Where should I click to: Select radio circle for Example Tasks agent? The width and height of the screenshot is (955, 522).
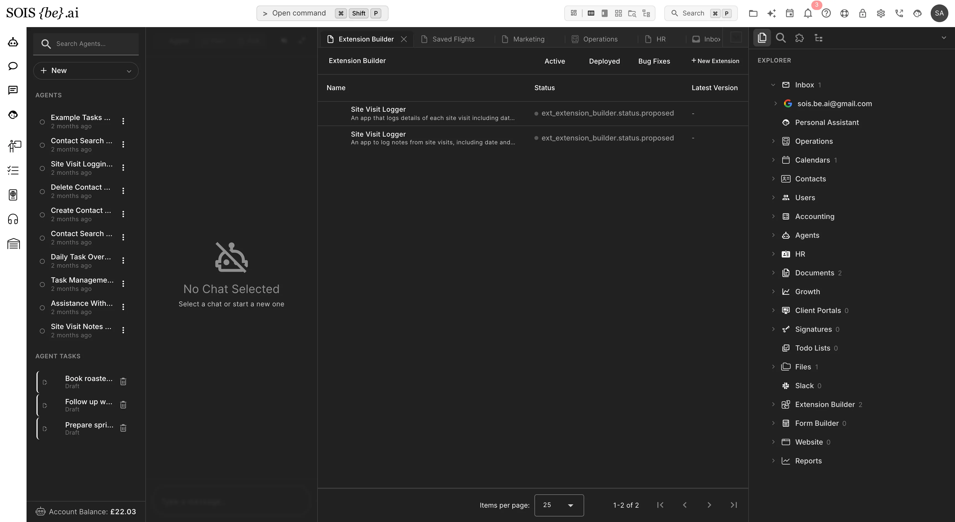click(42, 122)
